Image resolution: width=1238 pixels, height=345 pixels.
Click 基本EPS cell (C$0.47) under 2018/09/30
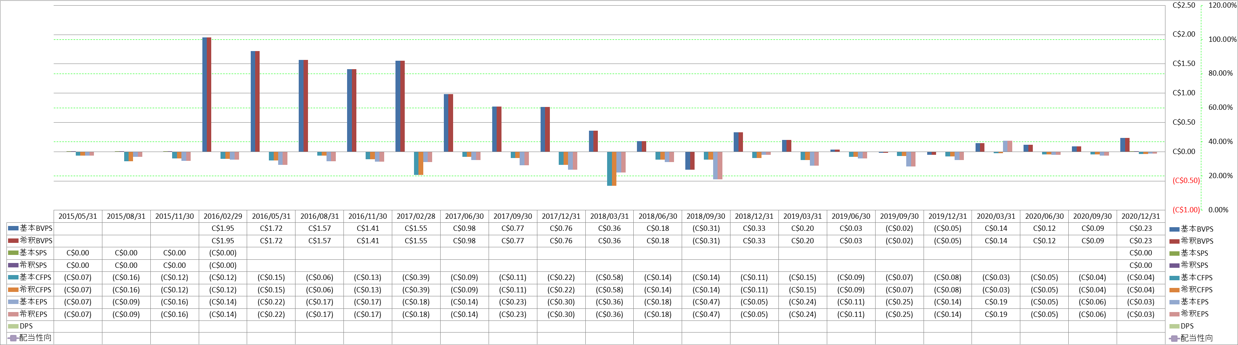(706, 302)
